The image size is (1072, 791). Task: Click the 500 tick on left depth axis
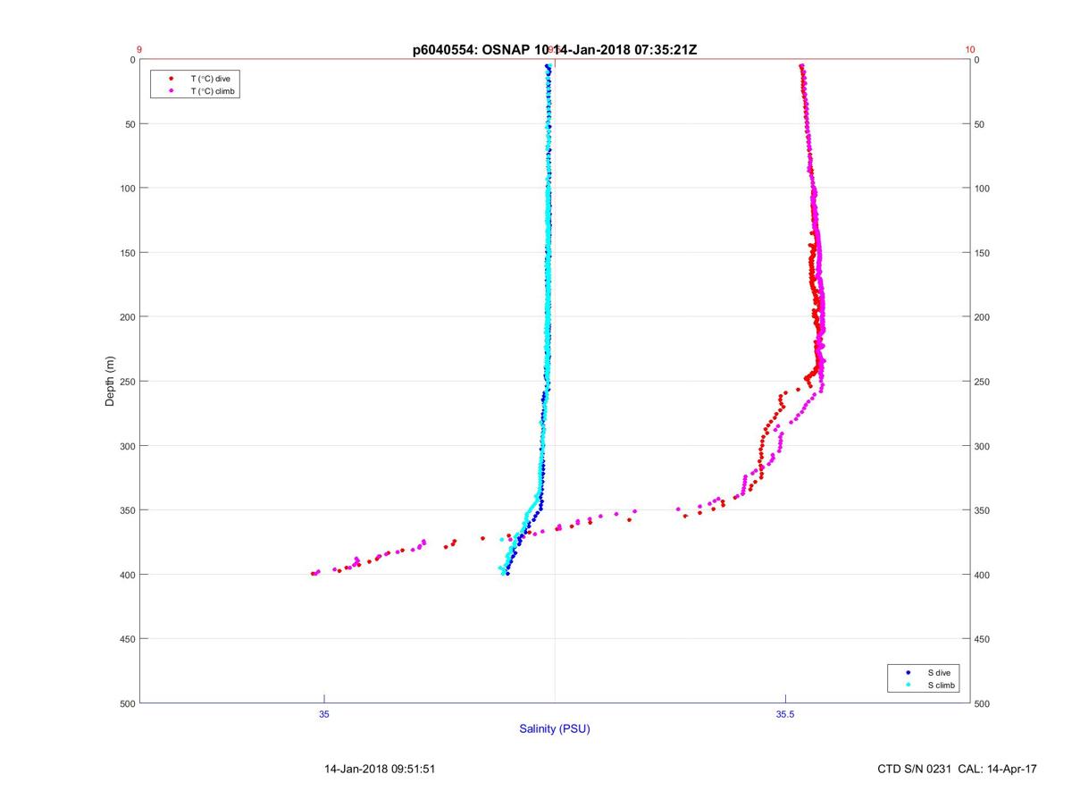[127, 703]
